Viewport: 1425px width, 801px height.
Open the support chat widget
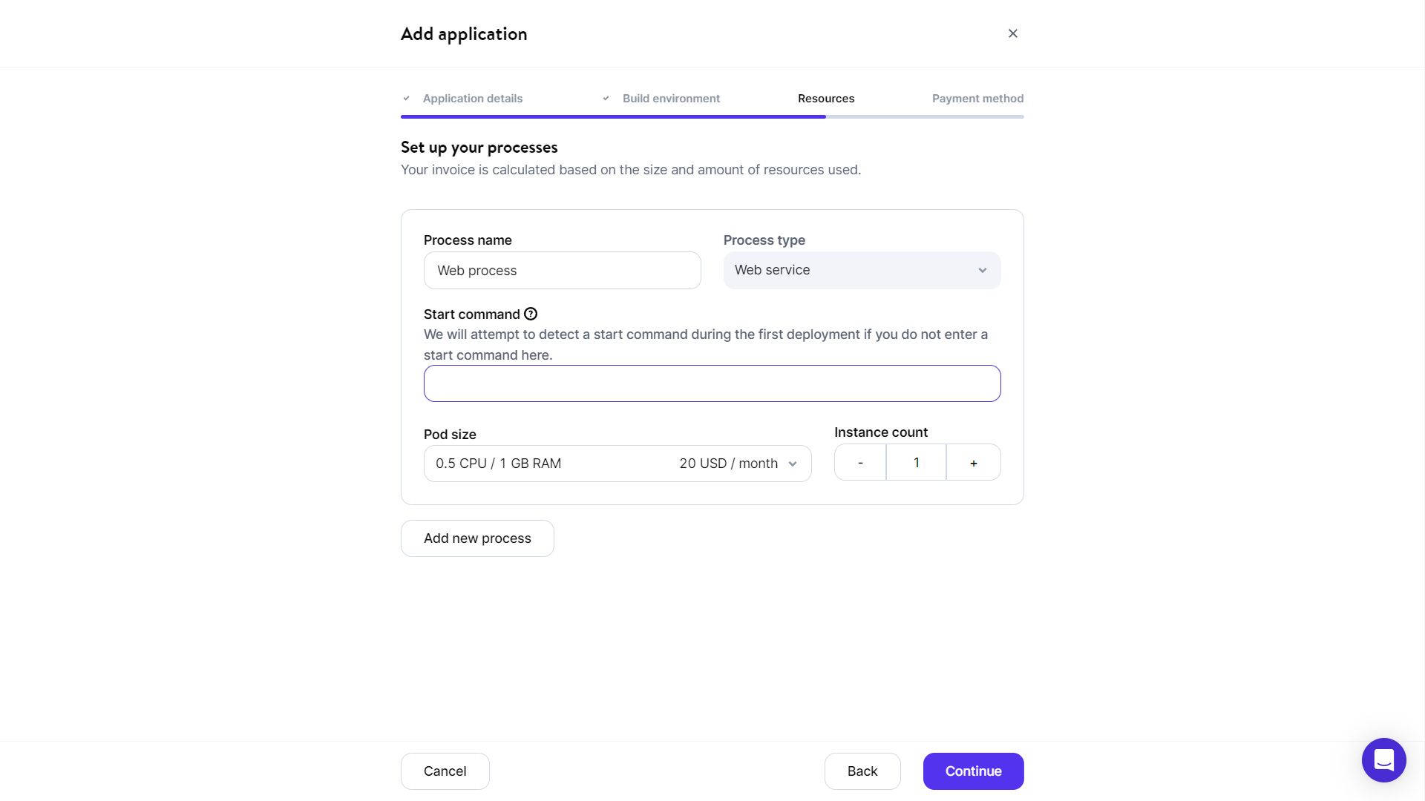1383,760
